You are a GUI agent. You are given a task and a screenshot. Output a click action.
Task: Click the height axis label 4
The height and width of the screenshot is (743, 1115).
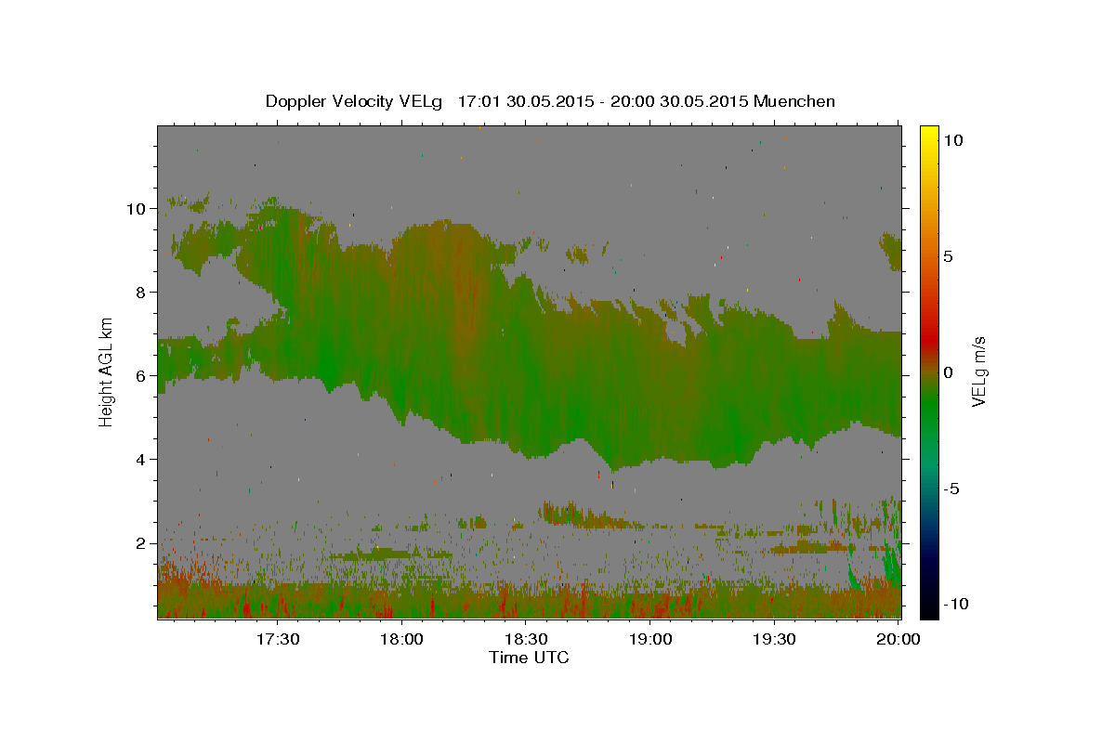(140, 460)
